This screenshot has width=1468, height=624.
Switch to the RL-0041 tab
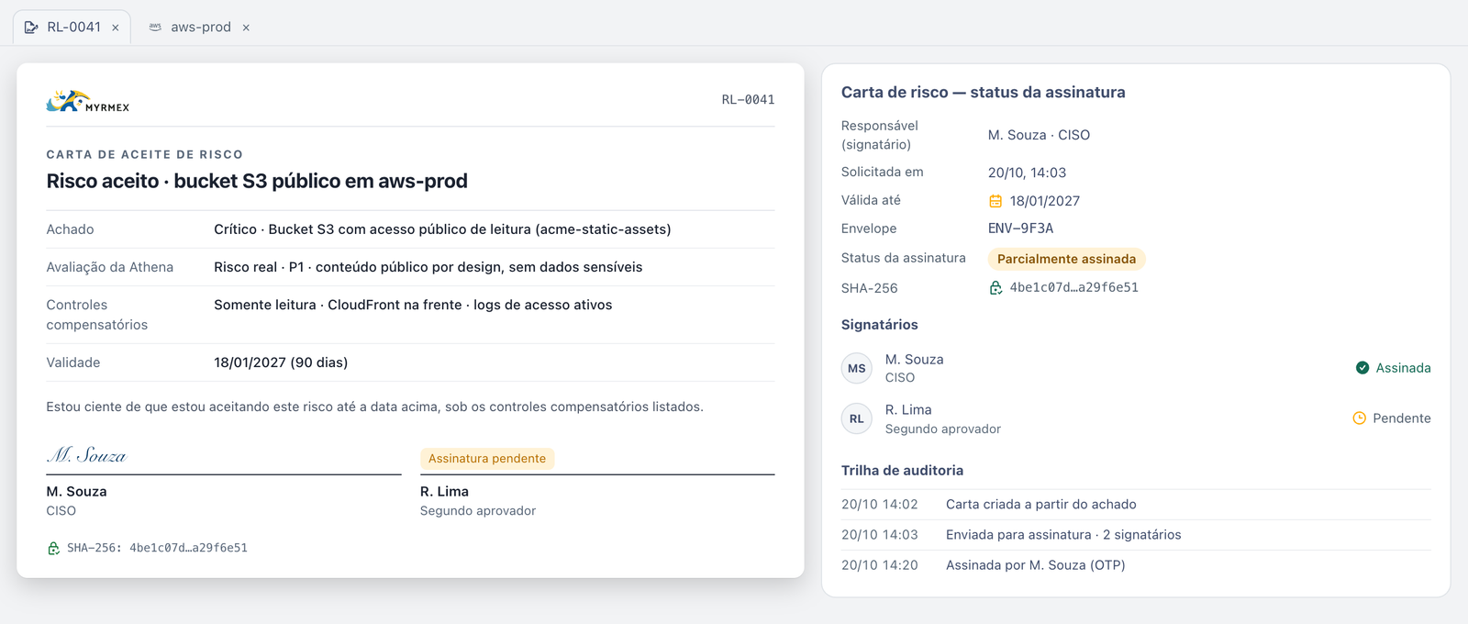[72, 28]
